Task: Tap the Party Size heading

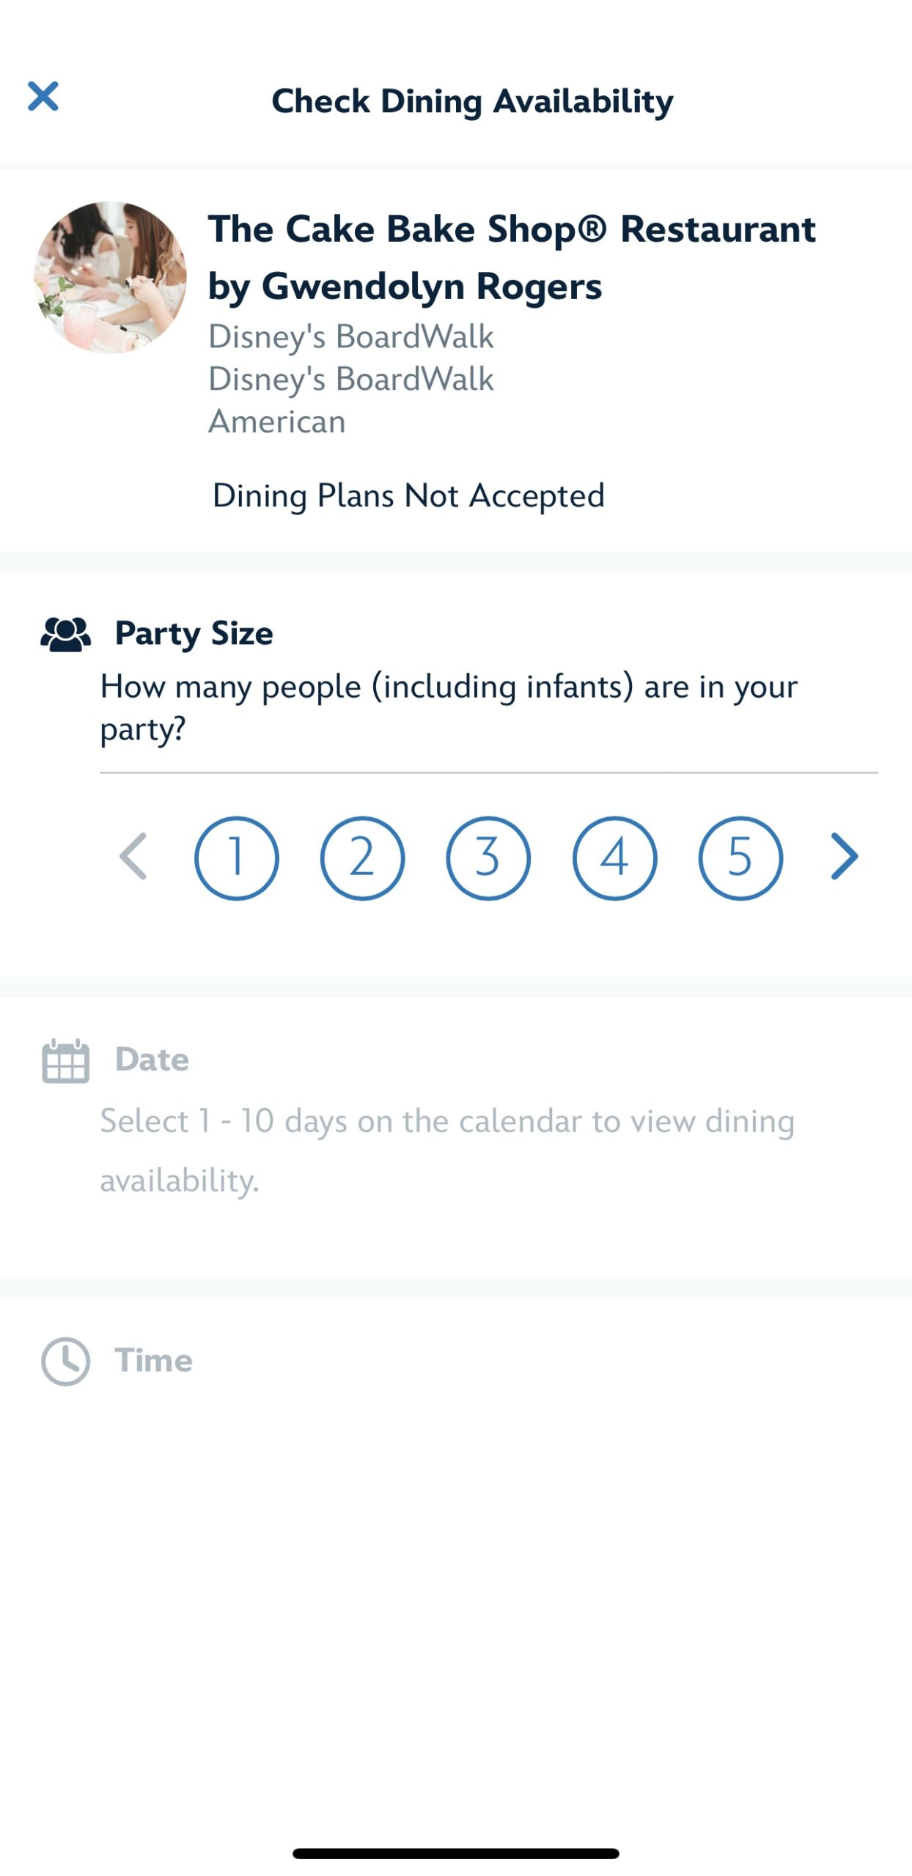Action: (x=194, y=634)
